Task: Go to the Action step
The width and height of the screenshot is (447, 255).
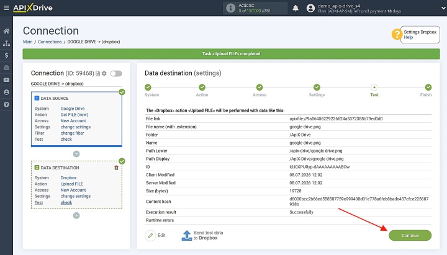Action: [x=202, y=87]
